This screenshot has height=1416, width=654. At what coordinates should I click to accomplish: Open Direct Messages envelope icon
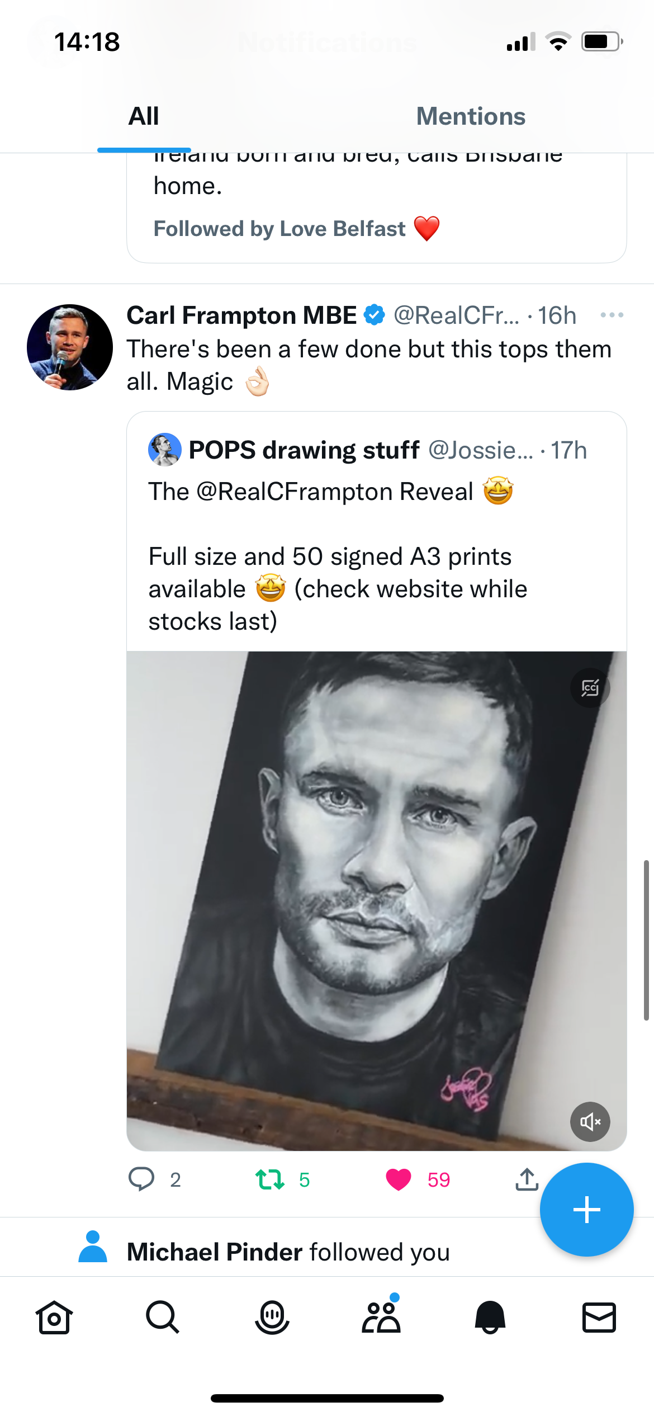(599, 1318)
